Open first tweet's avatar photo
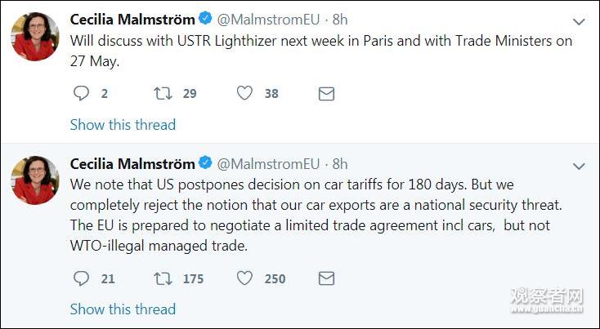Image resolution: width=600 pixels, height=329 pixels. click(35, 36)
